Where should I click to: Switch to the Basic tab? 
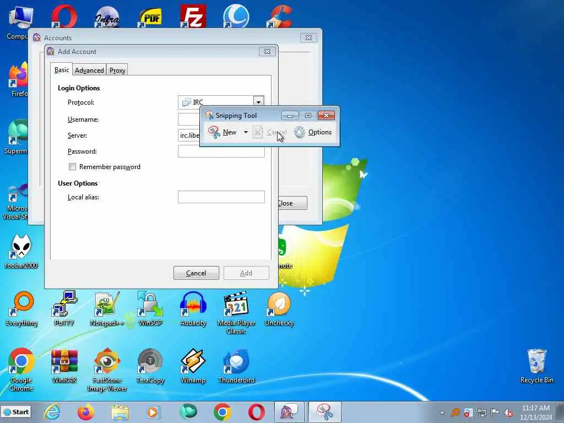click(62, 70)
